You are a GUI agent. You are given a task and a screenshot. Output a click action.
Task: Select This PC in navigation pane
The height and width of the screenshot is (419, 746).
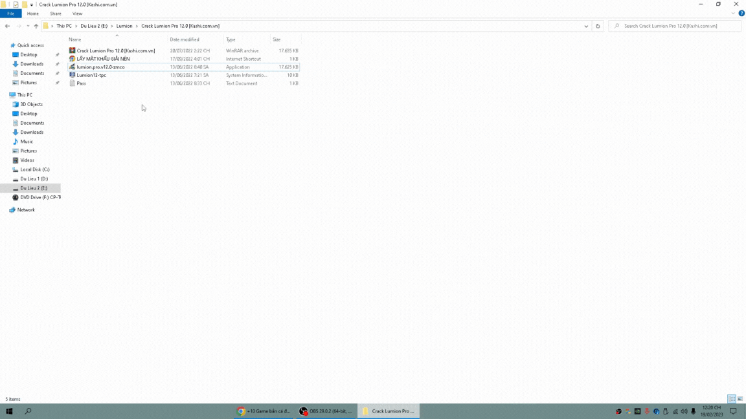coord(25,95)
